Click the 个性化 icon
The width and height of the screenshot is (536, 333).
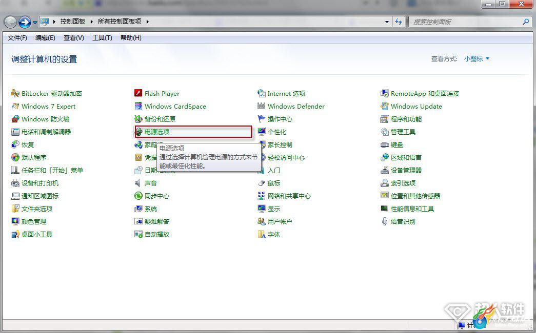261,132
